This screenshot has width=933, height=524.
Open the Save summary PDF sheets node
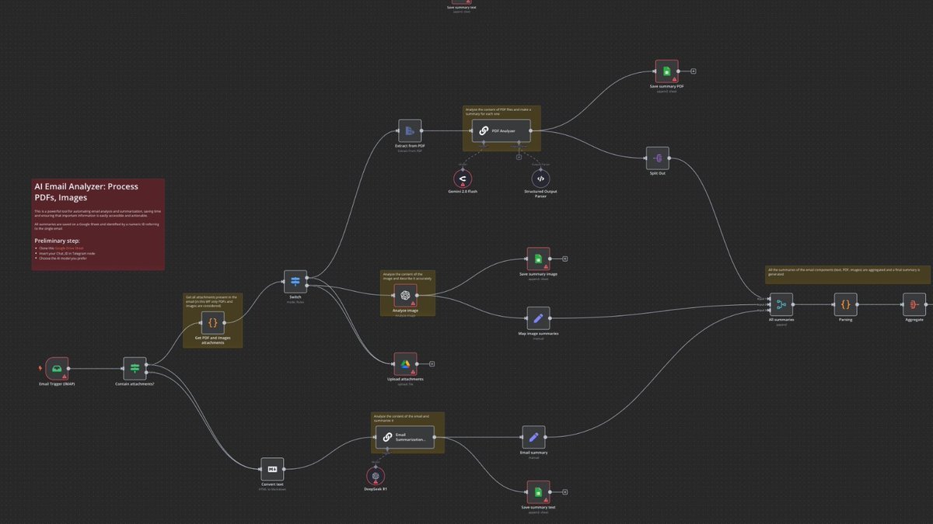666,71
